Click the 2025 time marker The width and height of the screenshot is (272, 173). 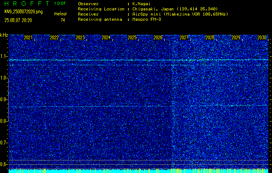[132, 38]
